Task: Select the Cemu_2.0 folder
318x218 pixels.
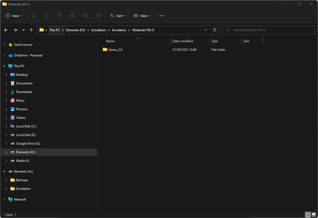Action: coord(115,50)
